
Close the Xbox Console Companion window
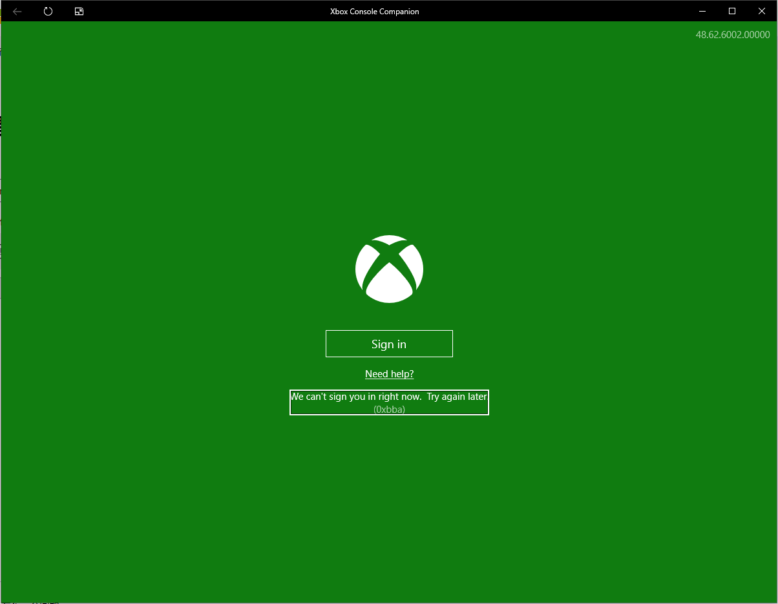(762, 11)
